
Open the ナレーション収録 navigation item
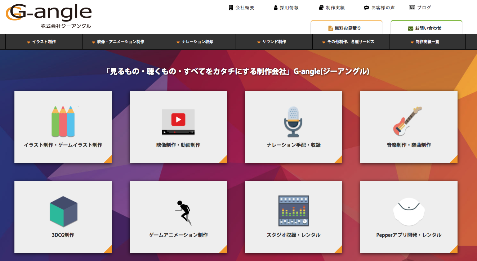(197, 42)
